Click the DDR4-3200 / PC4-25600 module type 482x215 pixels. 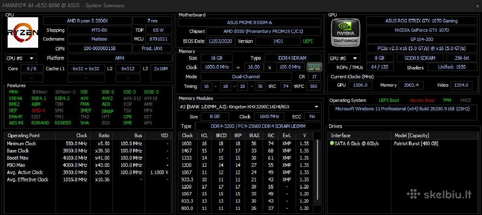pyautogui.click(x=258, y=126)
